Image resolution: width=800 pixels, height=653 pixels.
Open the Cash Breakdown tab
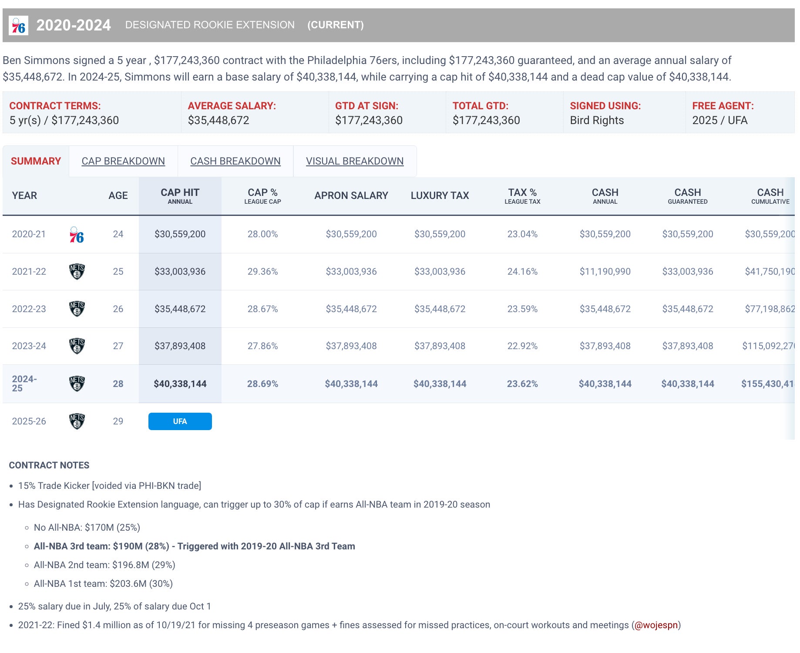235,162
